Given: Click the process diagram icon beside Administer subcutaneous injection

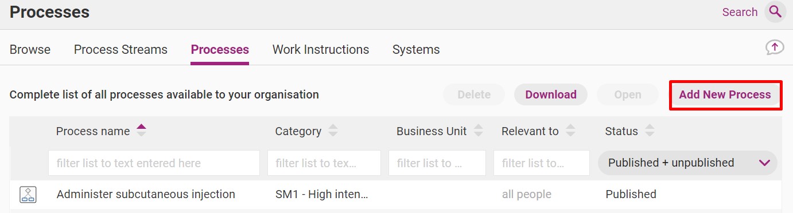Looking at the screenshot, I should [x=28, y=195].
